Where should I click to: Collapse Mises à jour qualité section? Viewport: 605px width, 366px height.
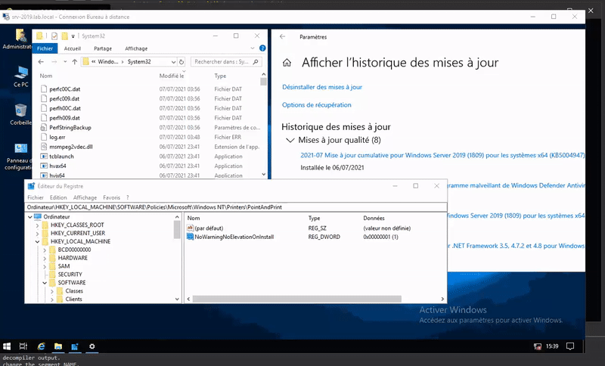pyautogui.click(x=290, y=140)
